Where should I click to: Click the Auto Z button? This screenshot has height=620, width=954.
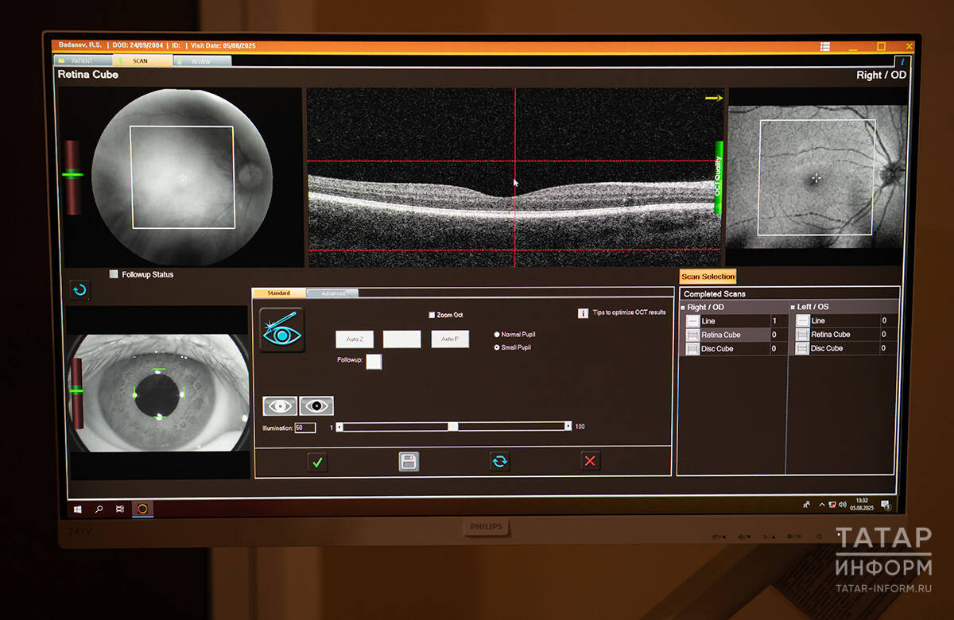click(355, 339)
